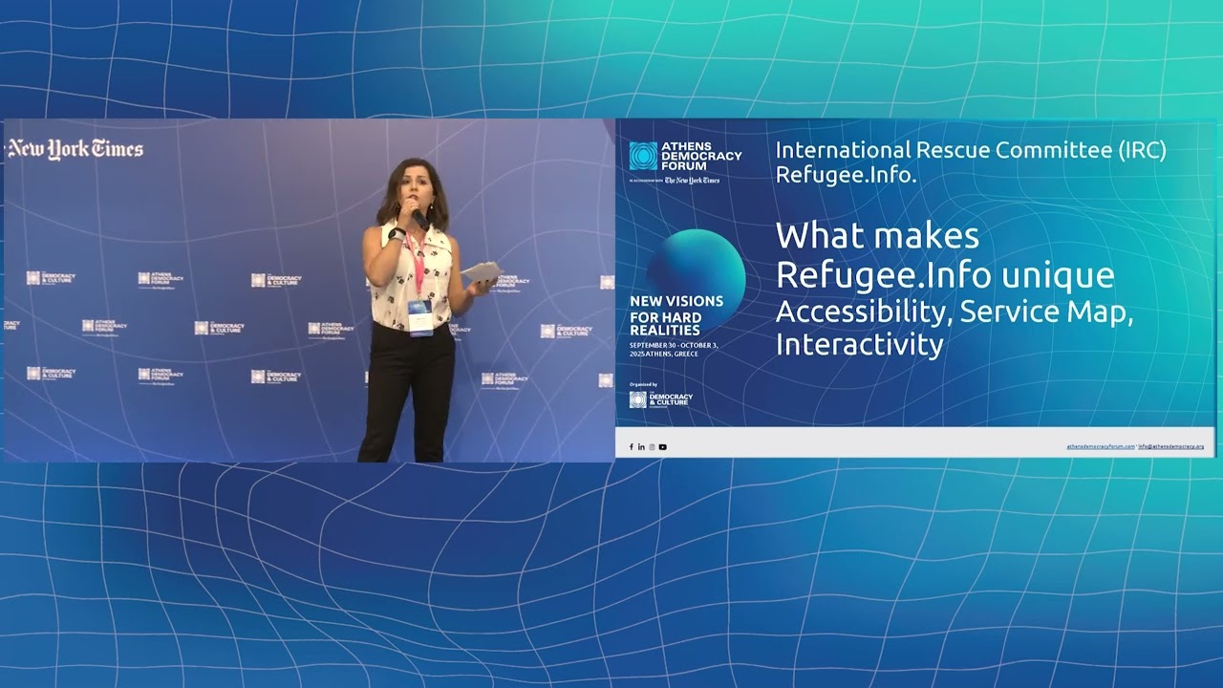Click the 'What makes' heading line

click(x=877, y=236)
